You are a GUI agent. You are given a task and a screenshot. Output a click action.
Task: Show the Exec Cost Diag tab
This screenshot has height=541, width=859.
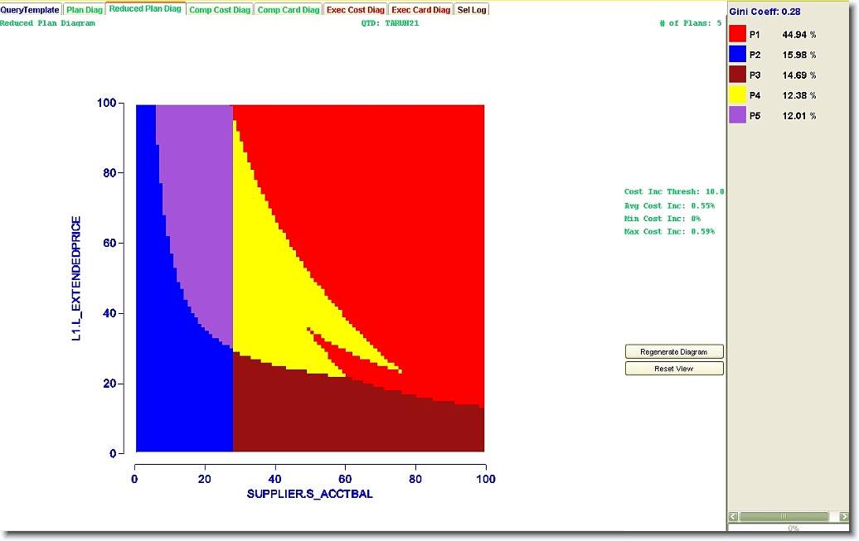pos(355,10)
